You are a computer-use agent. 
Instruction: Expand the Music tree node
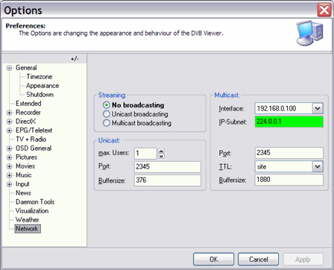[x=9, y=175]
